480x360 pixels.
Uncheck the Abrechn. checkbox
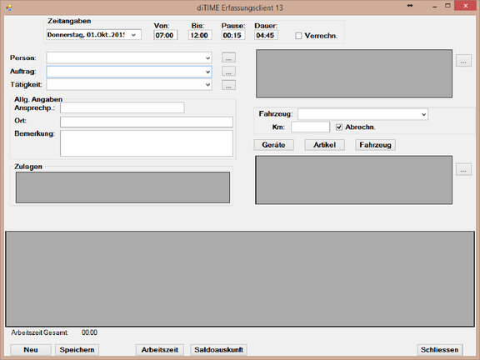pyautogui.click(x=339, y=127)
